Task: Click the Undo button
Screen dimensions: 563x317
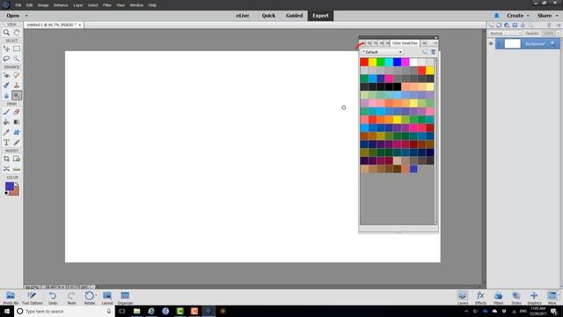Action: tap(53, 298)
